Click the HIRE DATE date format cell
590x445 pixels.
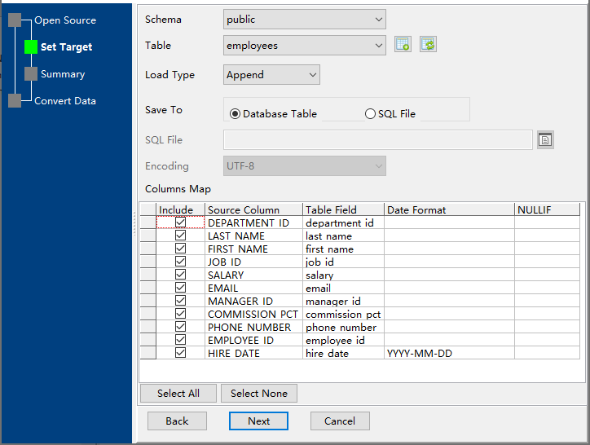[448, 353]
